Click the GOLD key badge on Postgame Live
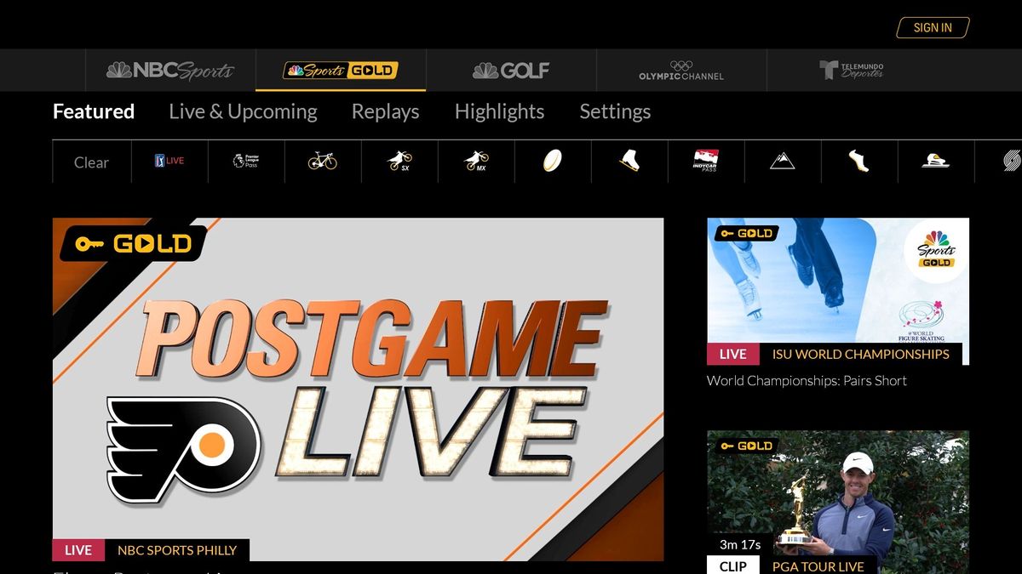Image resolution: width=1022 pixels, height=574 pixels. (133, 244)
